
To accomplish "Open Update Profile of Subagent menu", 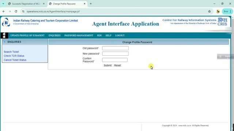I will click(27, 36).
